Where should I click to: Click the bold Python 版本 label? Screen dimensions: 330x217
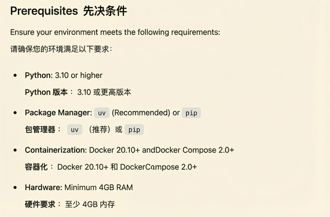point(46,92)
